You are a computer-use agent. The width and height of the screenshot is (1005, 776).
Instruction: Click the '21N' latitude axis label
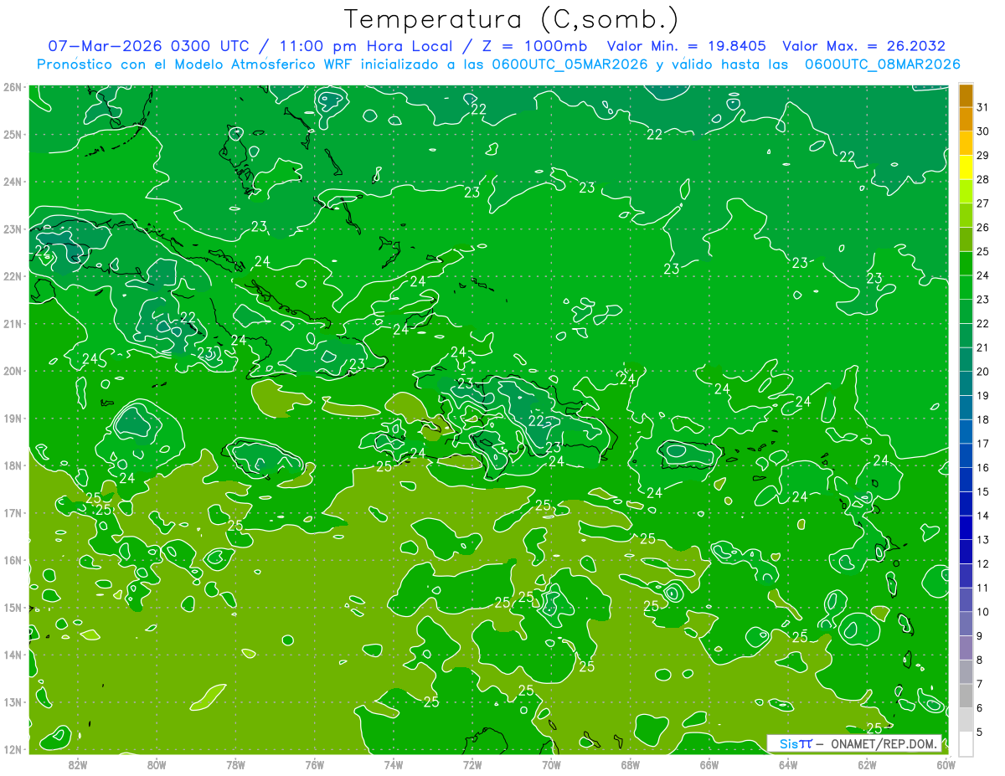click(13, 324)
